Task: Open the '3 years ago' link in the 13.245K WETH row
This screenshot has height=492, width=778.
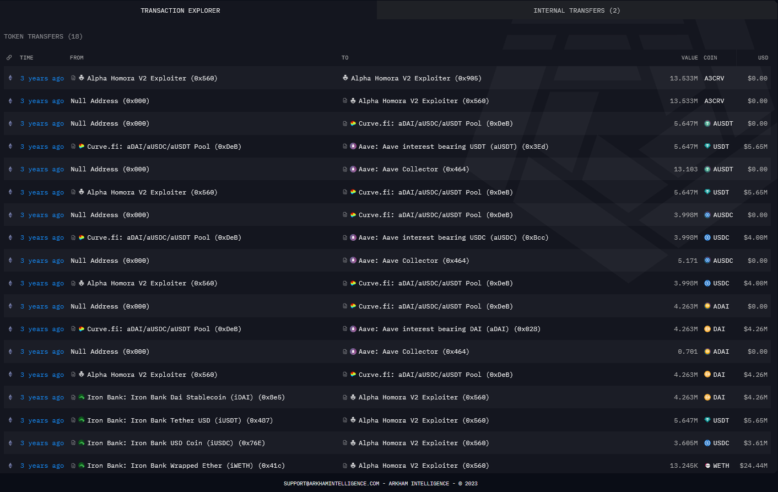Action: pos(42,466)
